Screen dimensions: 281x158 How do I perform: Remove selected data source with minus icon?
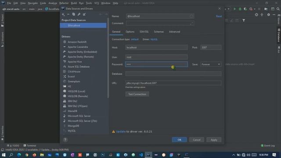click(68, 14)
